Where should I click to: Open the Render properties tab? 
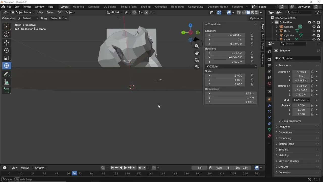pyautogui.click(x=269, y=59)
